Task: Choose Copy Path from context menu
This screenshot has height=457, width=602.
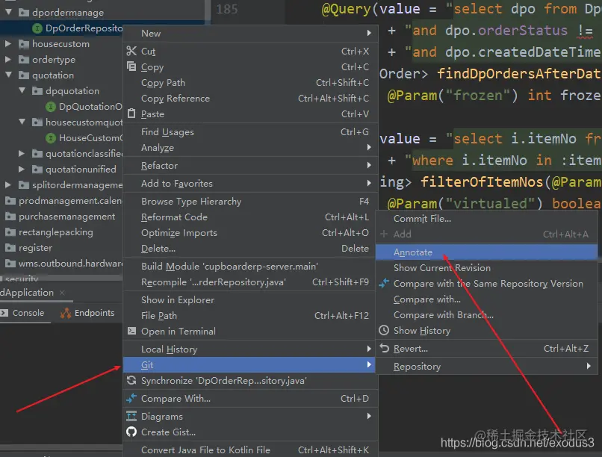Action: [249, 82]
